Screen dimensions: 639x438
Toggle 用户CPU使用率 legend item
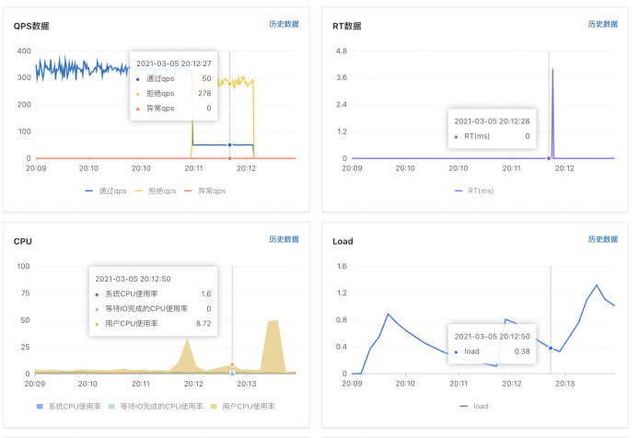click(242, 406)
